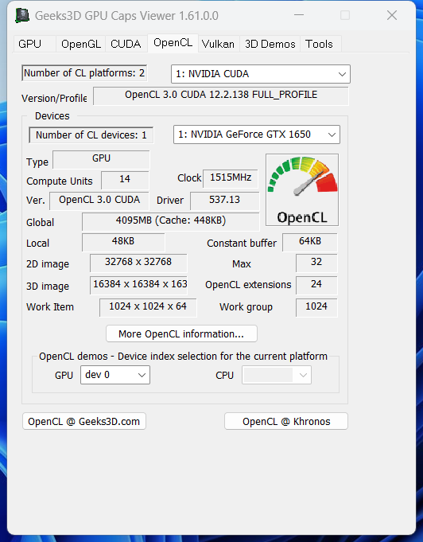423x542 pixels.
Task: Click the Constant buffer label
Action: (x=242, y=244)
